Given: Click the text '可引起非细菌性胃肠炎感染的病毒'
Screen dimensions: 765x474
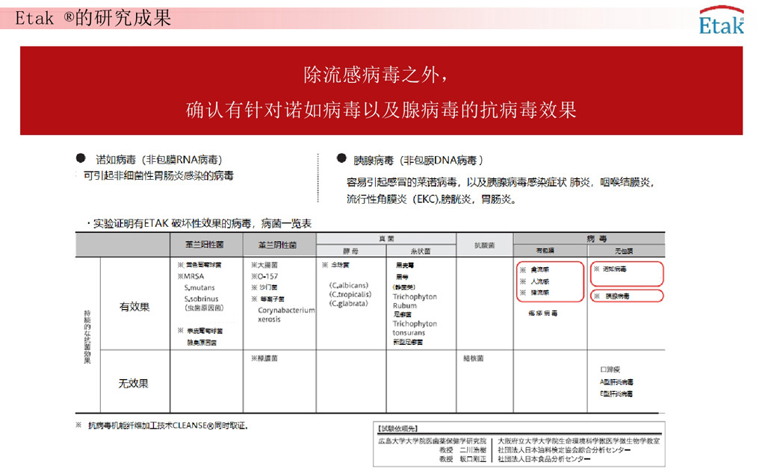Looking at the screenshot, I should point(158,175).
